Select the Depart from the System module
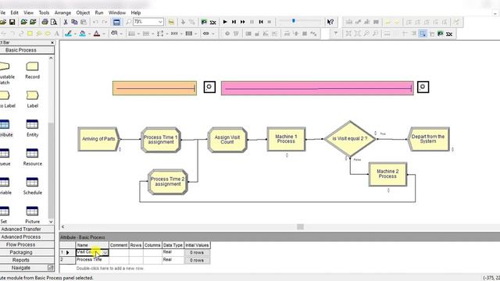500x281 pixels. [x=428, y=139]
